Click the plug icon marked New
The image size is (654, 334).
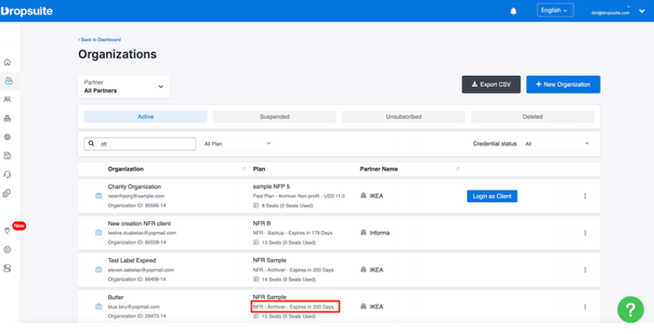coord(7,231)
